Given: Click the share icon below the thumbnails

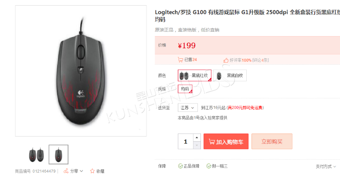Looking at the screenshot, I should (66, 171).
